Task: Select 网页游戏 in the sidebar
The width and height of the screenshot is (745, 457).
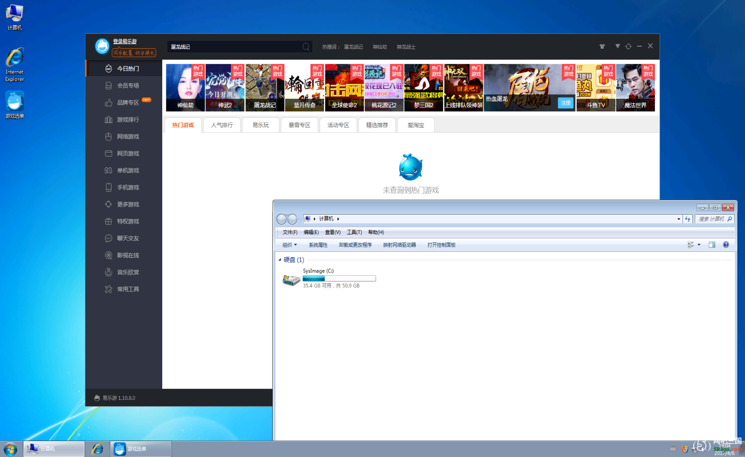Action: pos(124,153)
